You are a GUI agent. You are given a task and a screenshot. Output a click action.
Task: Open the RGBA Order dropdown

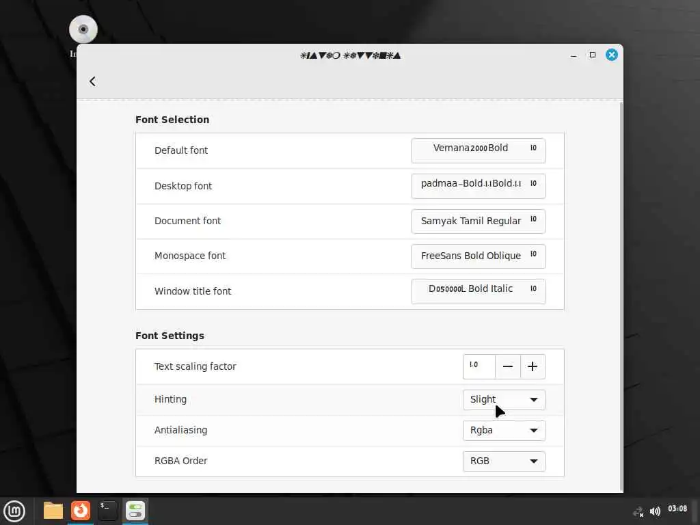coord(504,461)
